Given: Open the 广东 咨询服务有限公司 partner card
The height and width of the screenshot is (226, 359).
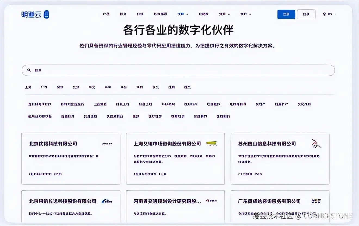Looking at the screenshot, I should pyautogui.click(x=280, y=206).
